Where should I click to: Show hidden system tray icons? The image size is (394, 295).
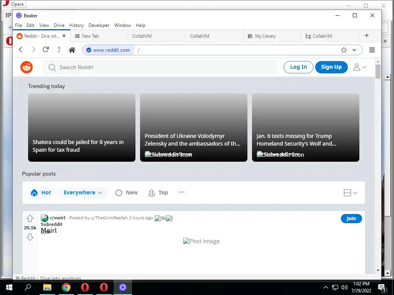point(326,287)
